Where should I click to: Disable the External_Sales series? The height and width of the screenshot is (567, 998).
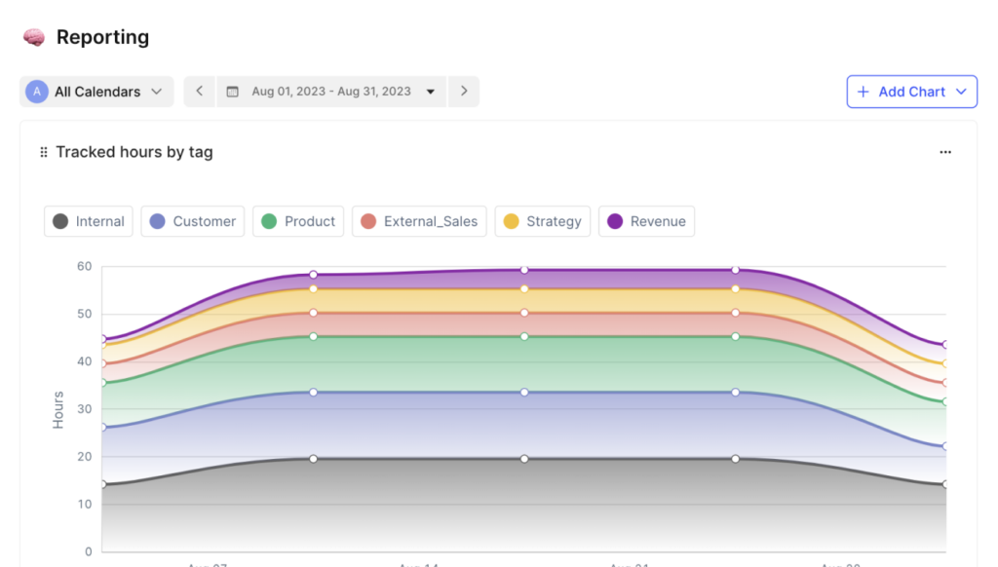coord(419,221)
